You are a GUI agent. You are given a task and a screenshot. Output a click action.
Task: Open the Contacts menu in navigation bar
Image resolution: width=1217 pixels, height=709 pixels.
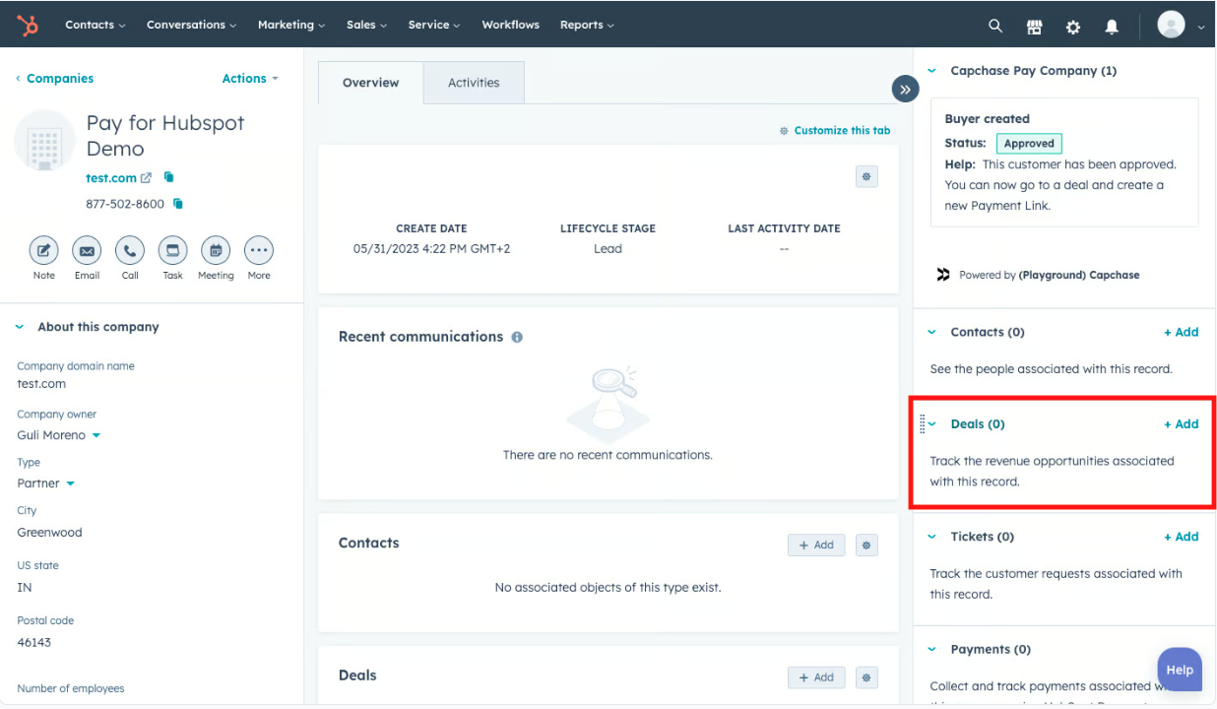tap(96, 25)
